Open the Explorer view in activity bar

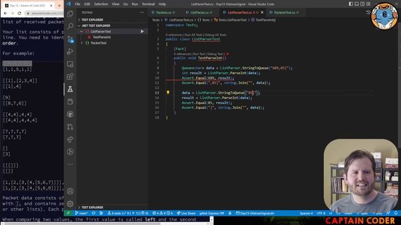[70, 14]
